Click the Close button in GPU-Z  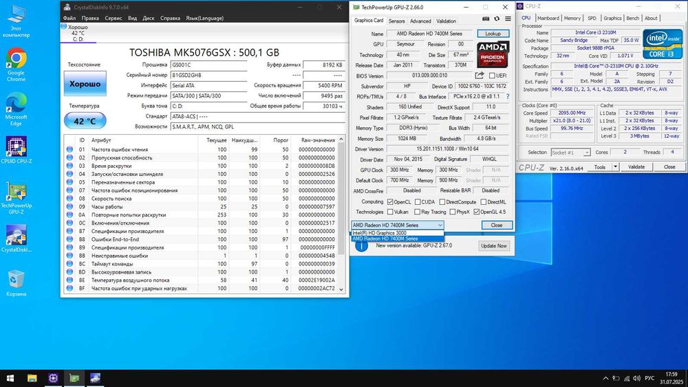[x=497, y=225]
